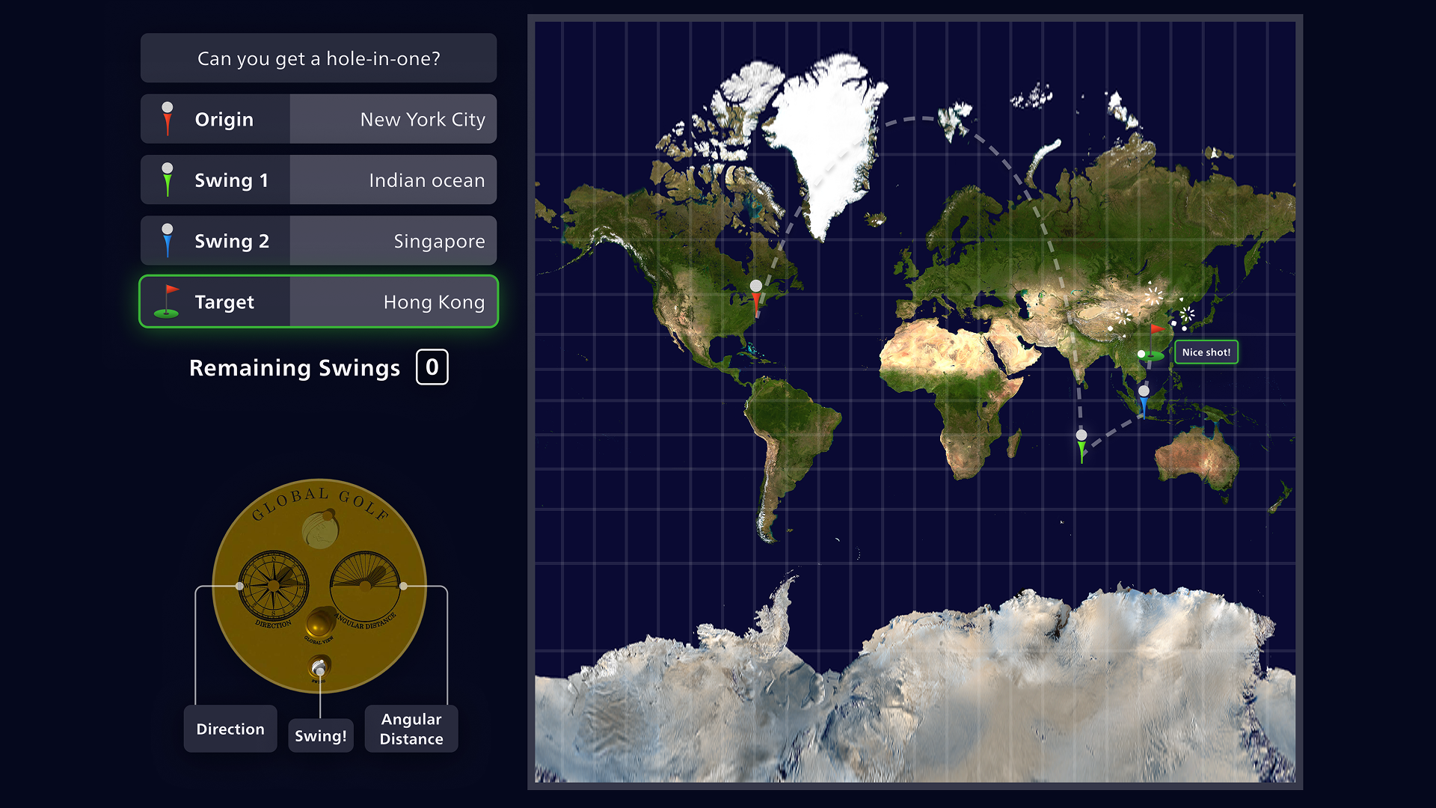Click the red Origin tee icon
The width and height of the screenshot is (1436, 808).
click(168, 119)
